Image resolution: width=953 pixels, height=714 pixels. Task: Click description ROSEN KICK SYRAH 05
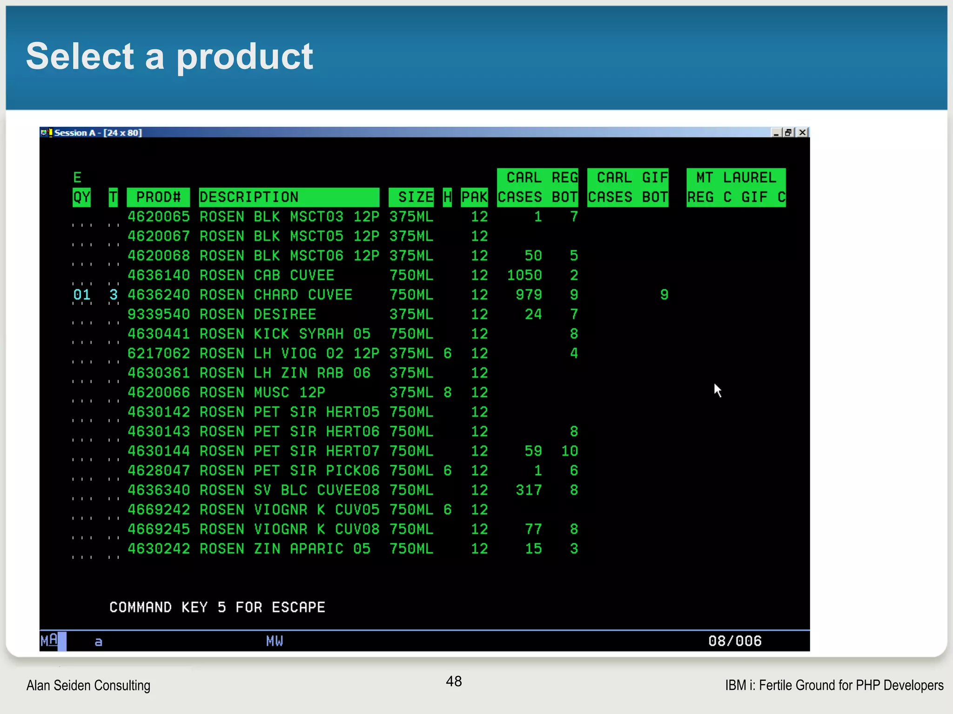point(285,334)
